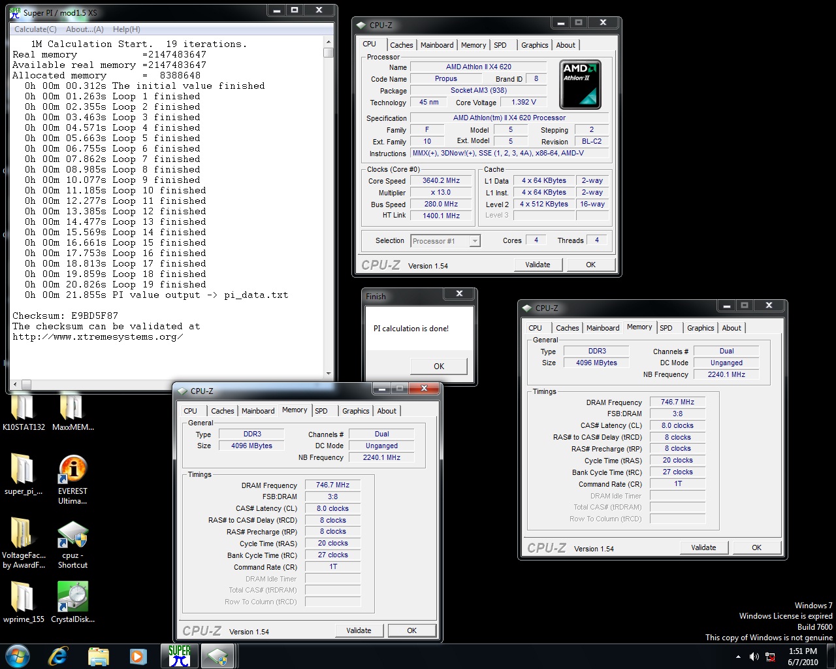Image resolution: width=836 pixels, height=669 pixels.
Task: Close the Finish dialog
Action: click(459, 294)
